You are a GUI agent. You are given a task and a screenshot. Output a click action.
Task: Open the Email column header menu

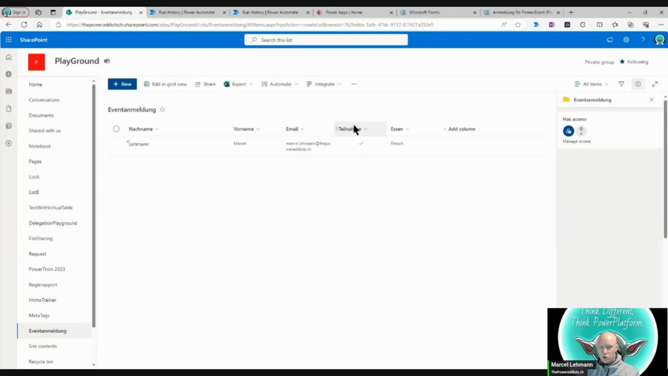(295, 129)
